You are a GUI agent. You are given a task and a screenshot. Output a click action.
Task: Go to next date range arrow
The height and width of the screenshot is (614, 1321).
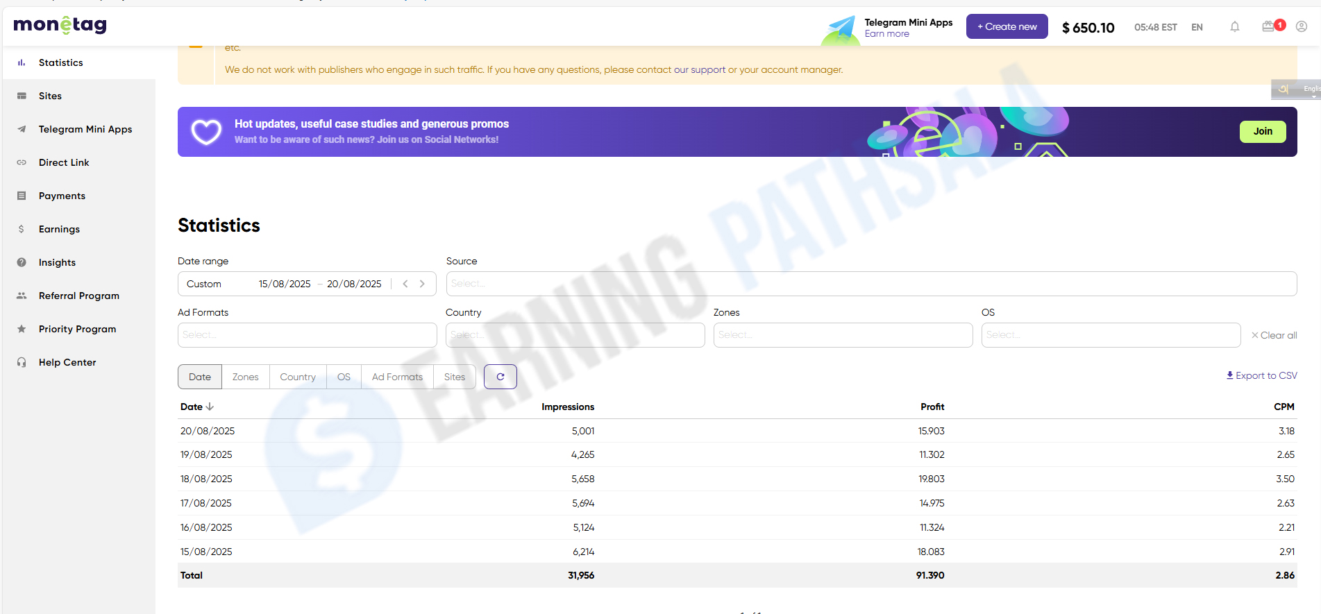pyautogui.click(x=422, y=284)
